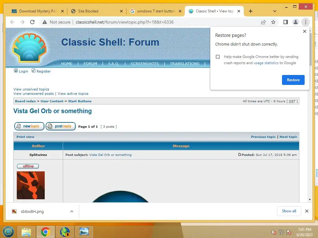
Task: Enable sending crash reports checkbox
Action: [x=218, y=57]
